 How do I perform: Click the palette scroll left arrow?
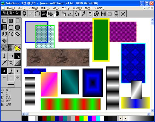pyautogui.click(x=120, y=118)
